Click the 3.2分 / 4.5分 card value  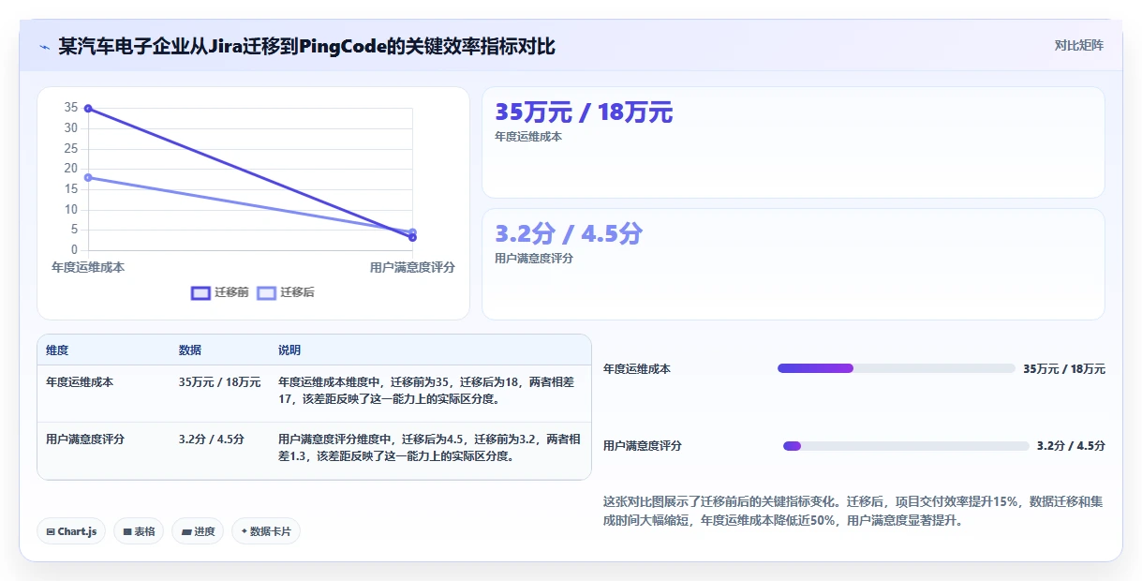pos(569,234)
